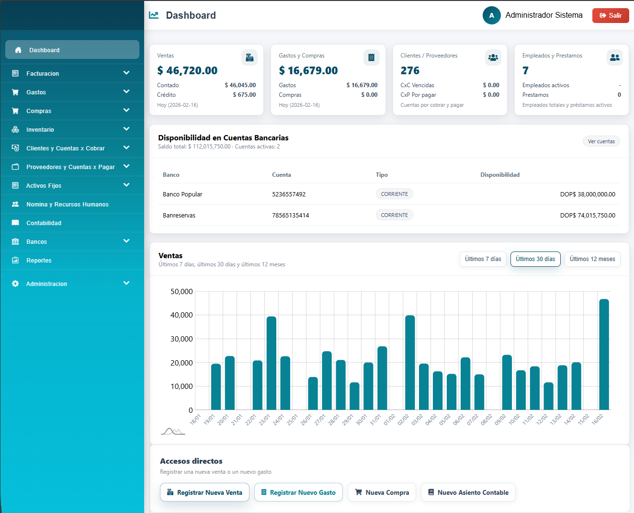This screenshot has width=634, height=513.
Task: Switch chart to Últimos 30 días
Action: [535, 259]
